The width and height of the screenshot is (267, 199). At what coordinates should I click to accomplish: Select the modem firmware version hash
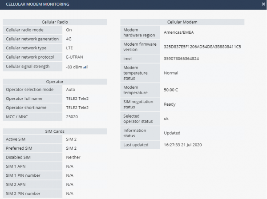[202, 46]
